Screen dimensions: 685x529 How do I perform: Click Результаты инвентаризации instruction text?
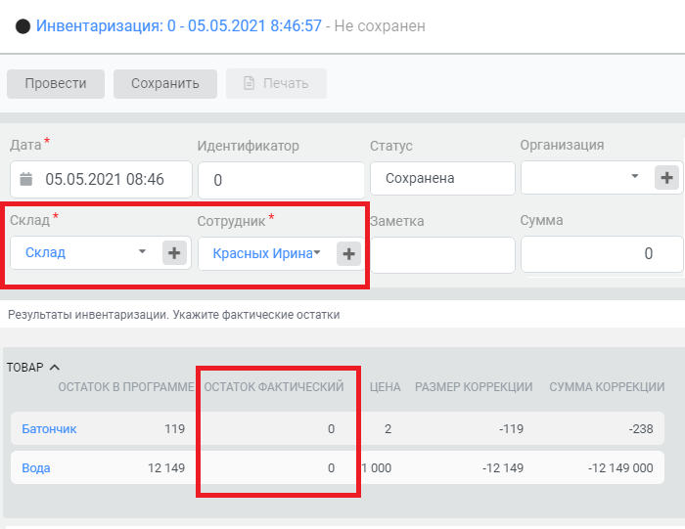tap(174, 315)
